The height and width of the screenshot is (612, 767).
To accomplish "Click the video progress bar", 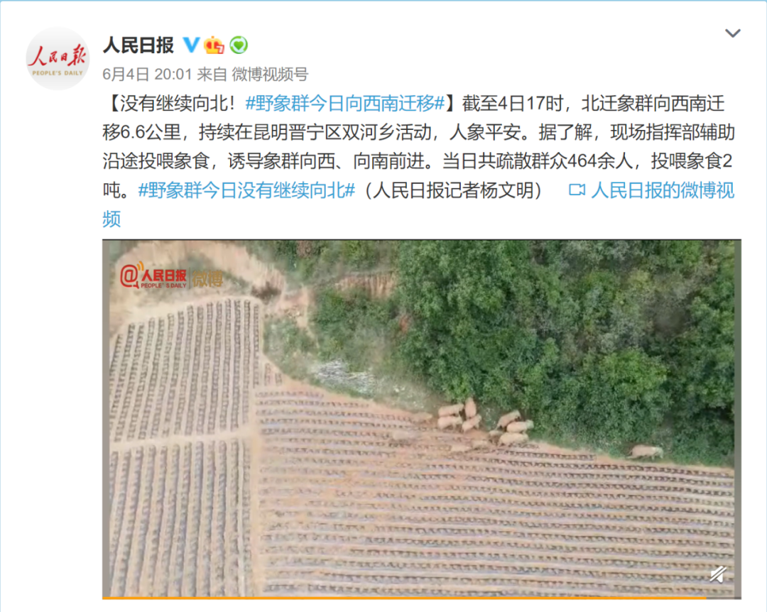I will [422, 597].
